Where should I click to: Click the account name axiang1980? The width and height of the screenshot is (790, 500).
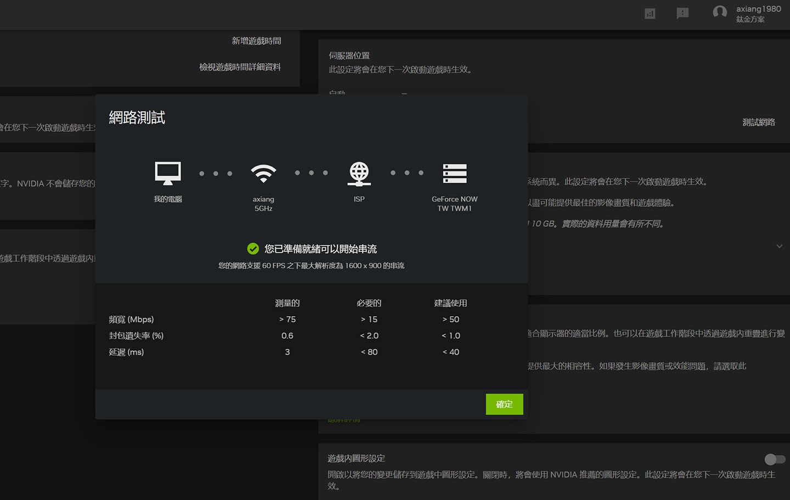click(758, 9)
